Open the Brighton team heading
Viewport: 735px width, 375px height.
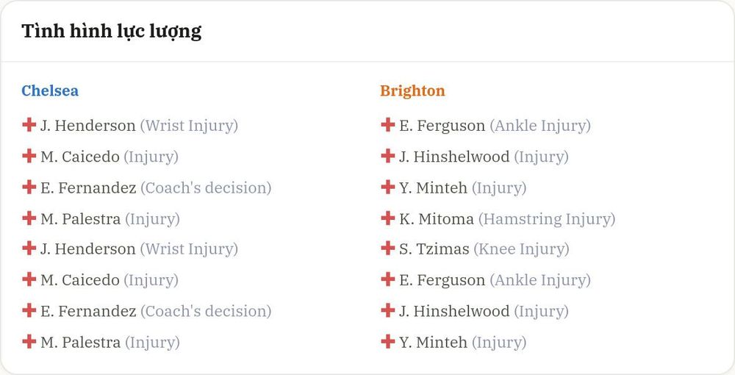(x=412, y=90)
